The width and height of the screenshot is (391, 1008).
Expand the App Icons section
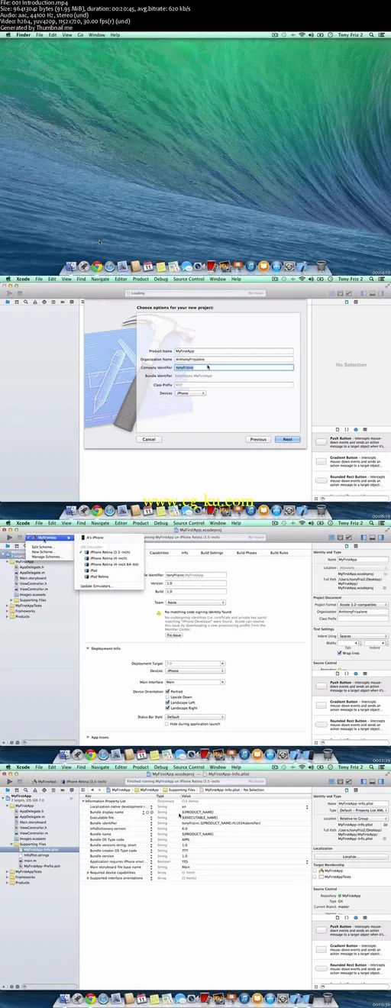pyautogui.click(x=88, y=737)
